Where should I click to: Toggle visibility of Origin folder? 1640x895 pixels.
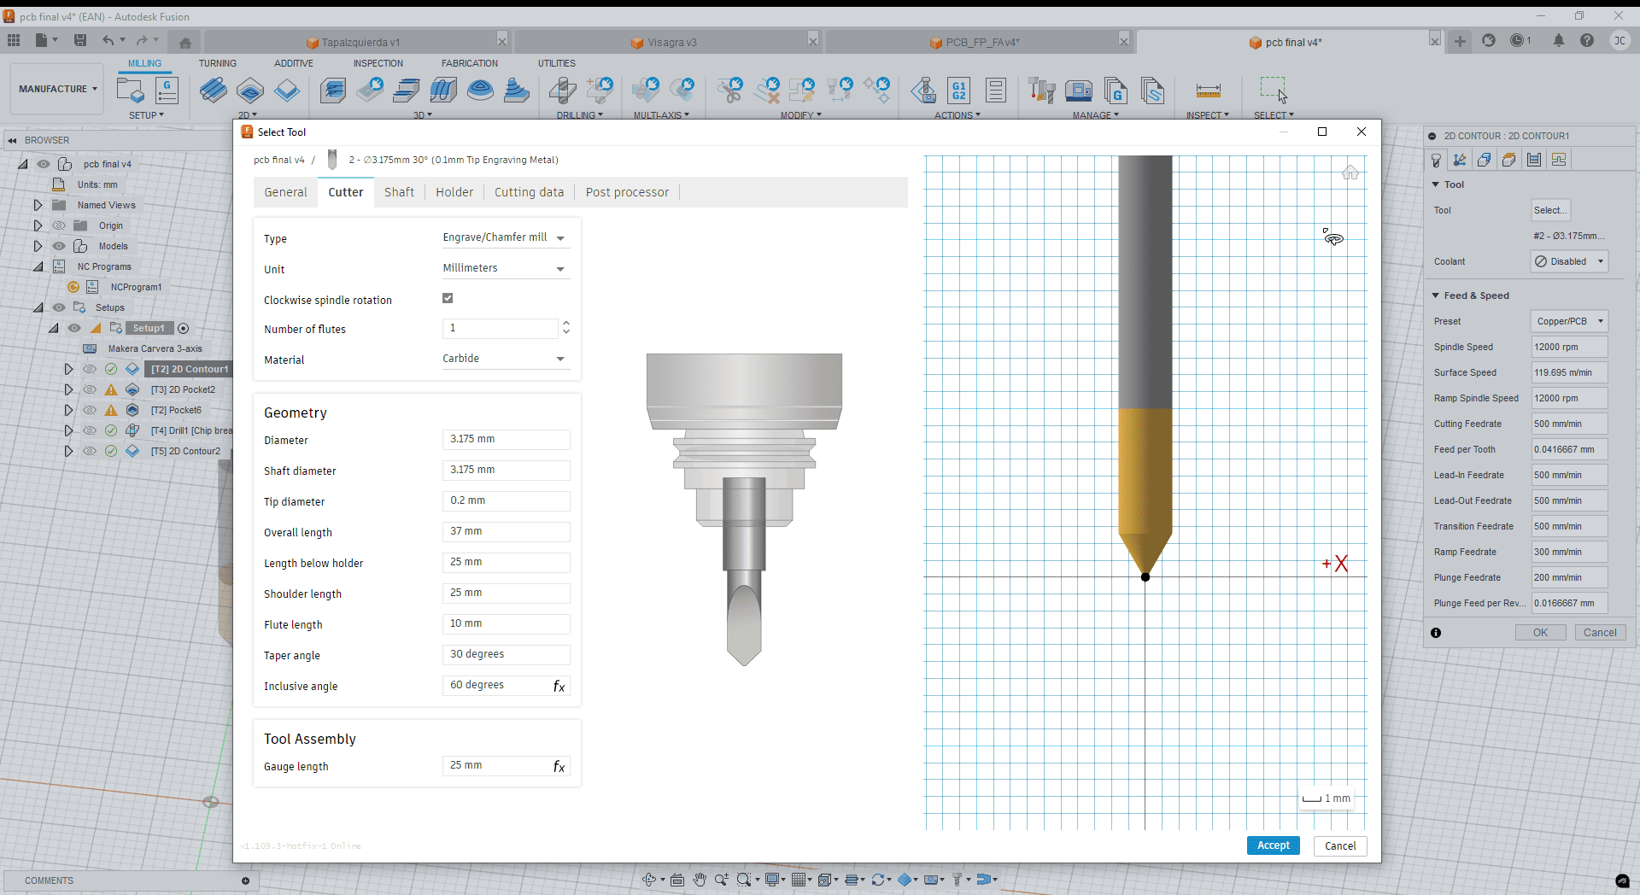click(59, 225)
